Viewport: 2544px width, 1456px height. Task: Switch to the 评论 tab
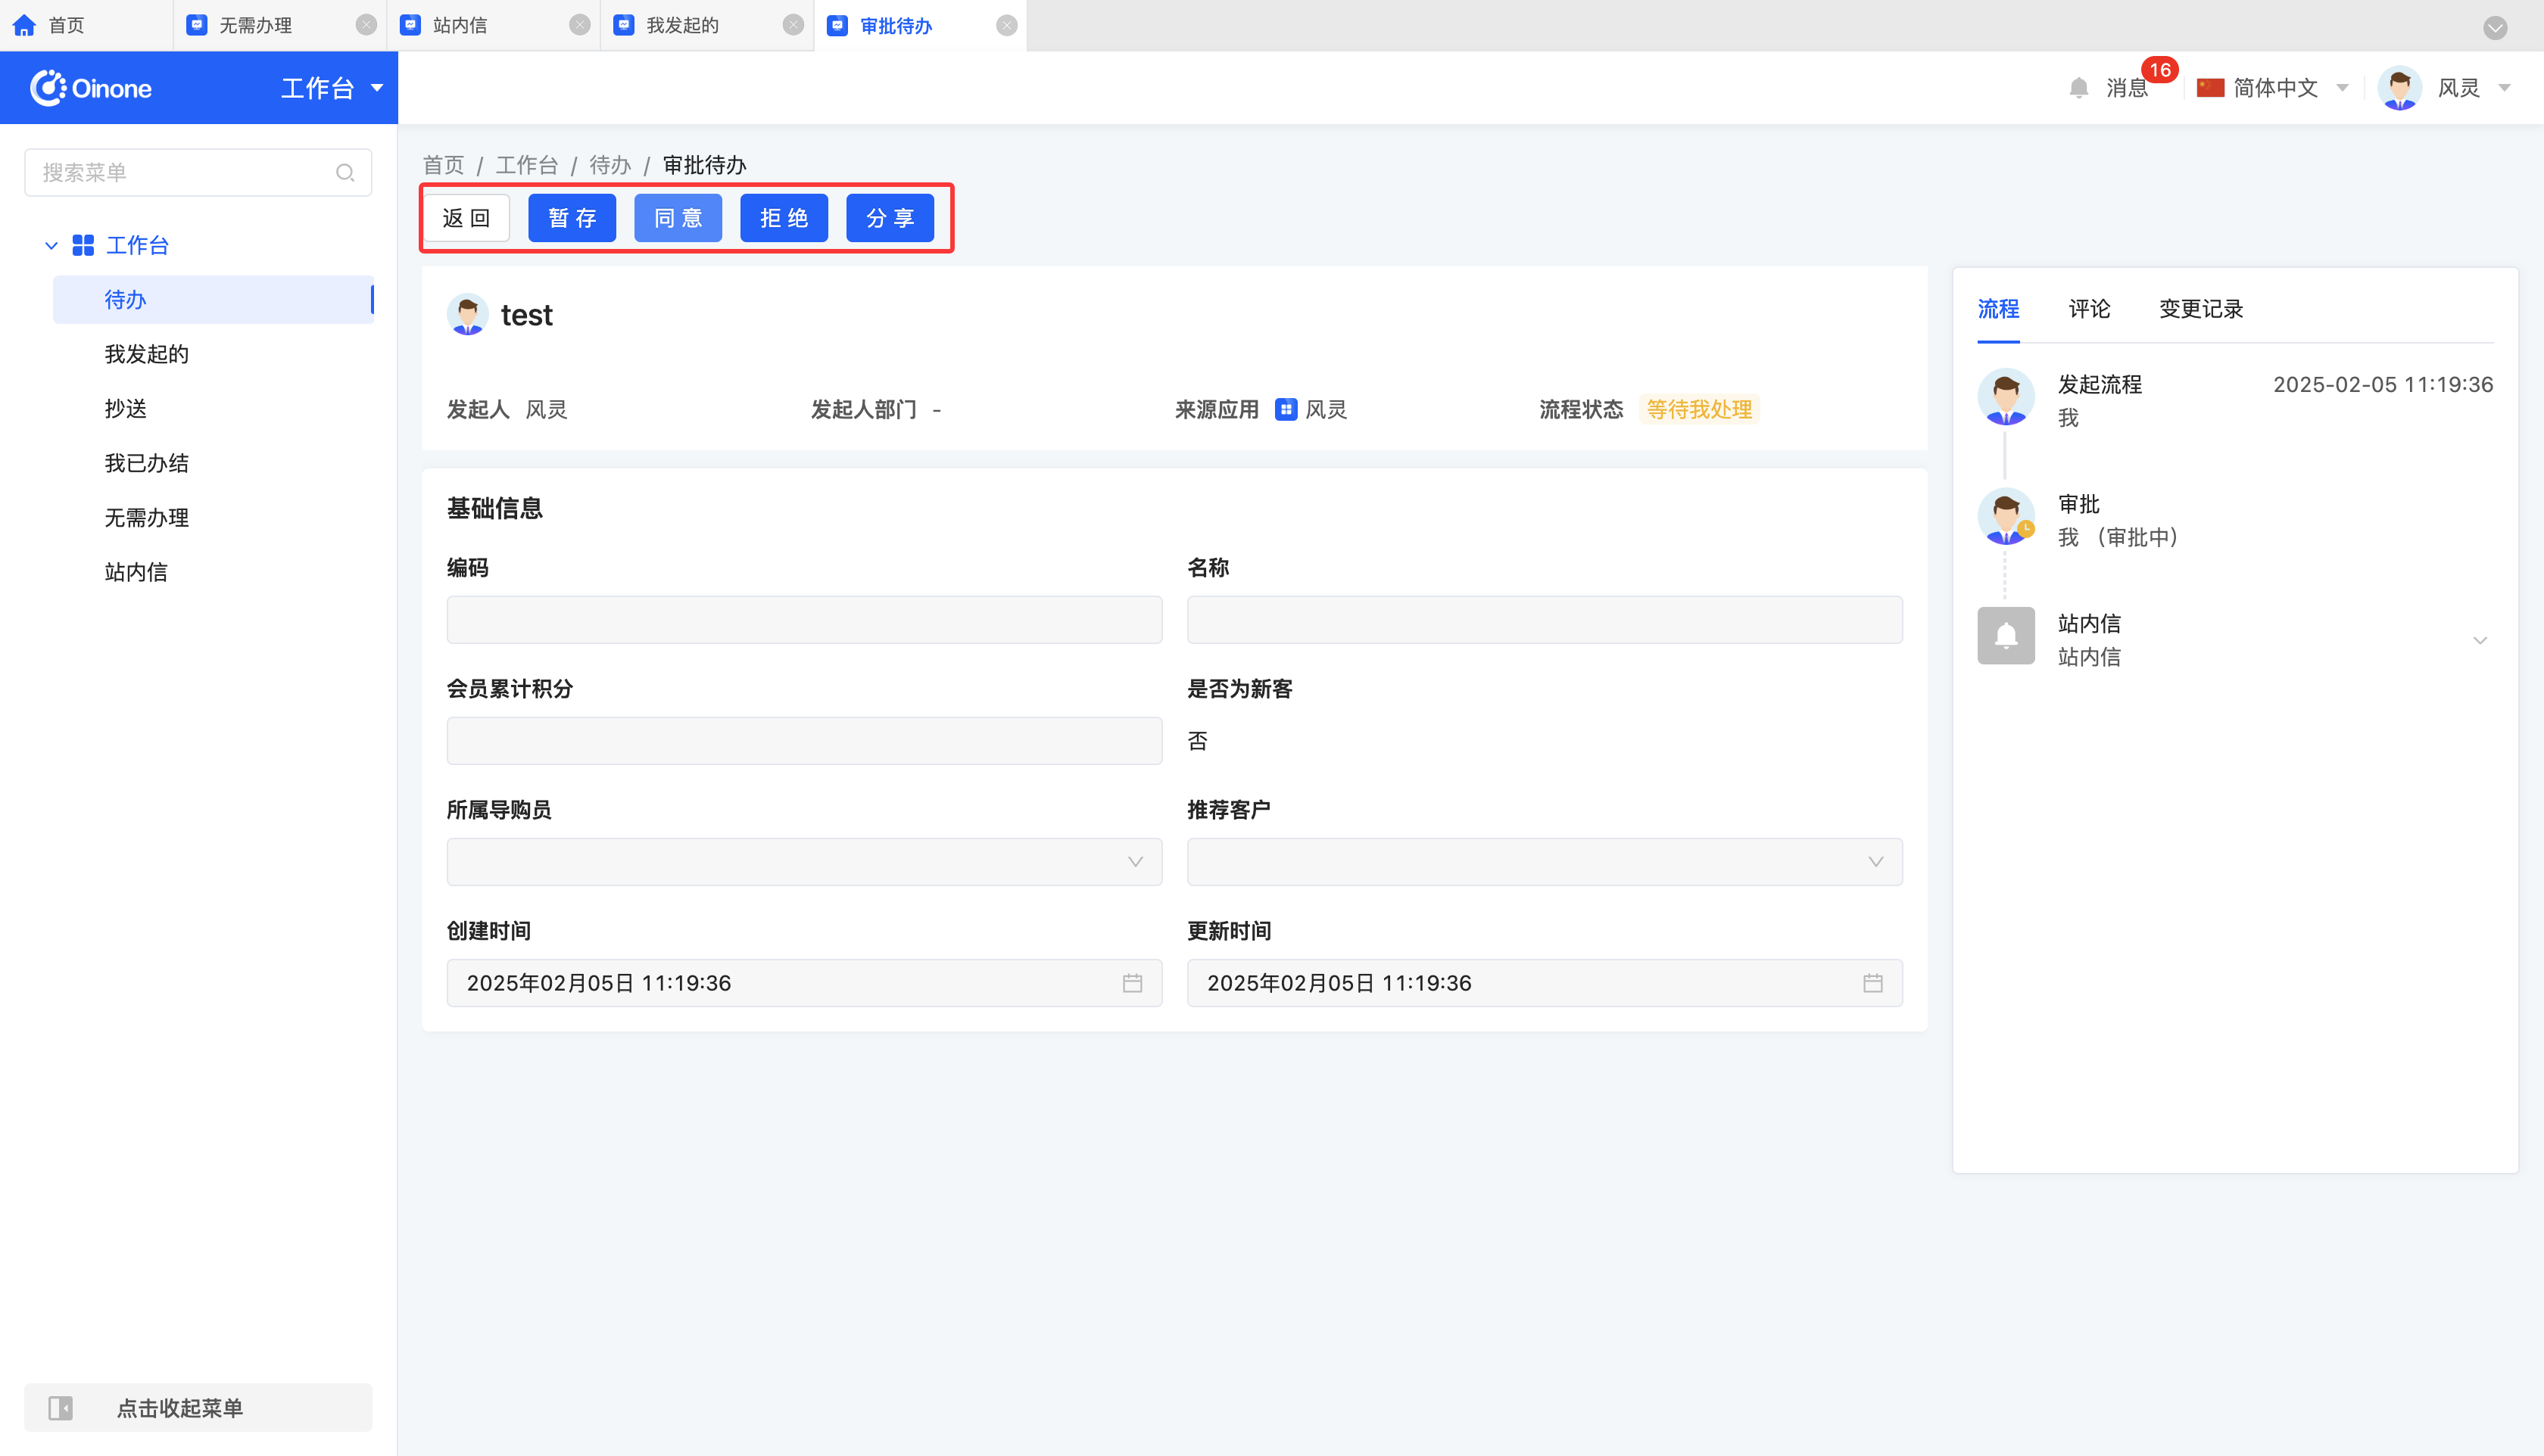tap(2089, 309)
